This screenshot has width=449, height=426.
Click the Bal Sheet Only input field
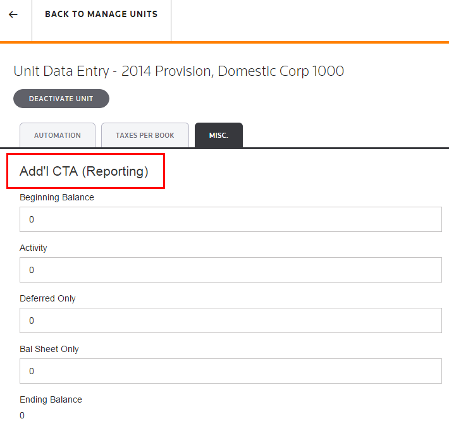click(x=230, y=371)
